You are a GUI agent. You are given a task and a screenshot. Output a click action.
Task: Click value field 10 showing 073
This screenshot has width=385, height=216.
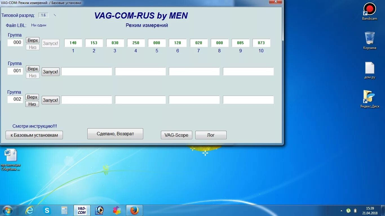(261, 43)
